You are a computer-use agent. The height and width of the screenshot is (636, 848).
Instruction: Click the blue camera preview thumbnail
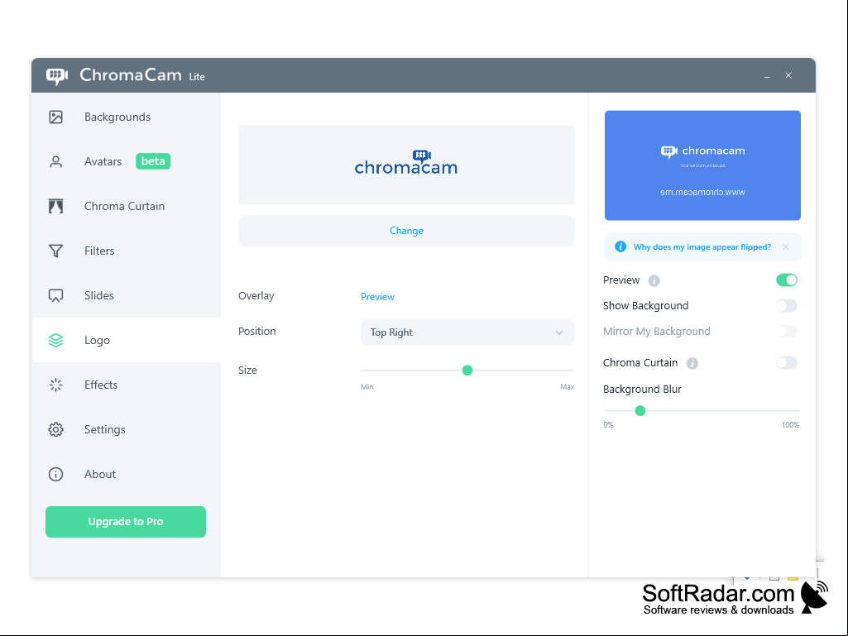tap(702, 165)
